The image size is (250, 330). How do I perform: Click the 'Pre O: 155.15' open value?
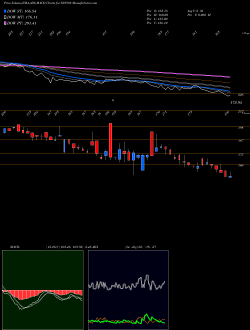[157, 10]
